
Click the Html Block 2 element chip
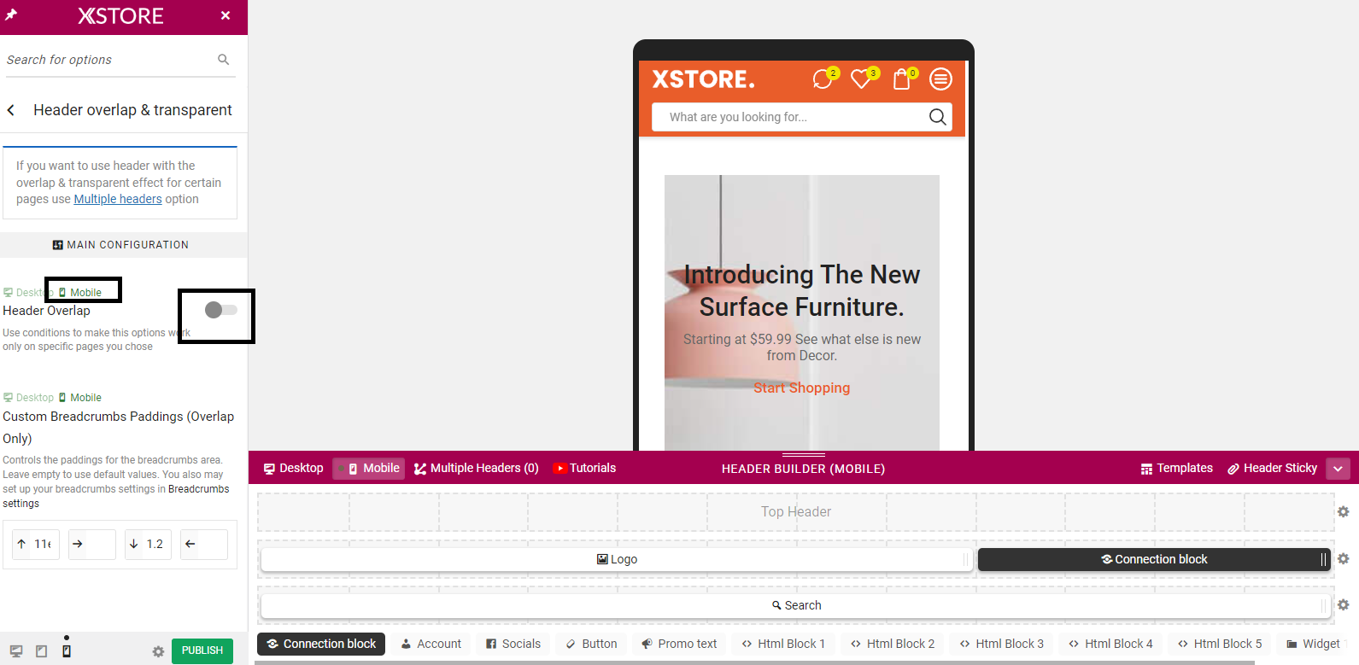click(893, 644)
